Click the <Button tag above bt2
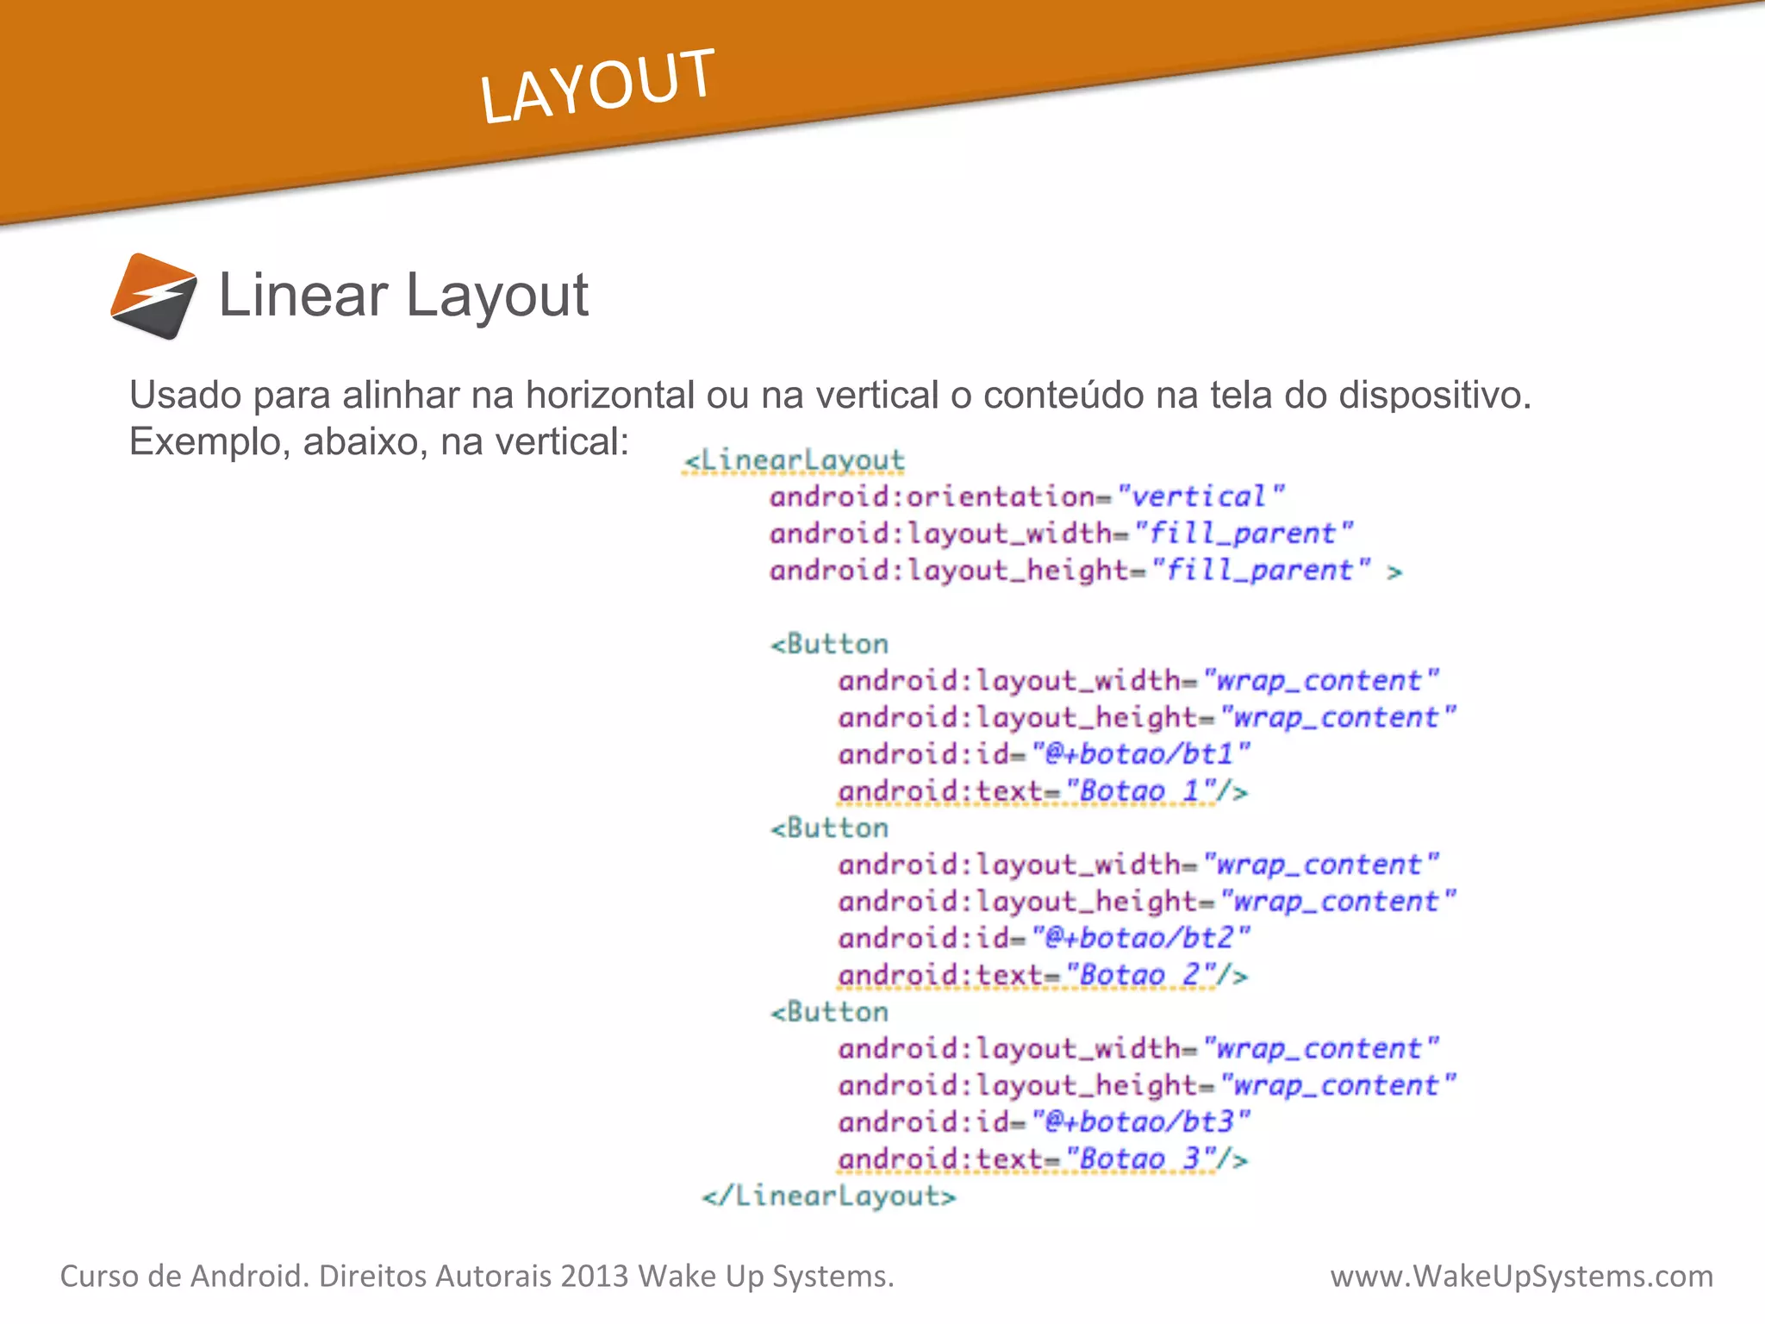The image size is (1765, 1324). coord(829,828)
